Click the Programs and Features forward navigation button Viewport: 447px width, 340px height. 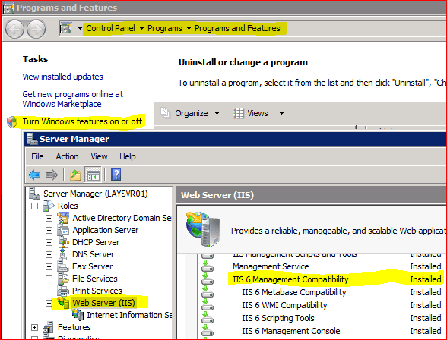(x=36, y=29)
